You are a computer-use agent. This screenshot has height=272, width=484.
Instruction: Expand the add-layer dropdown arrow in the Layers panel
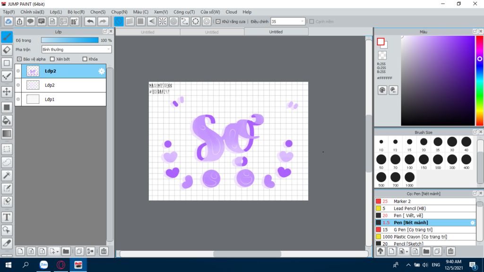57,252
